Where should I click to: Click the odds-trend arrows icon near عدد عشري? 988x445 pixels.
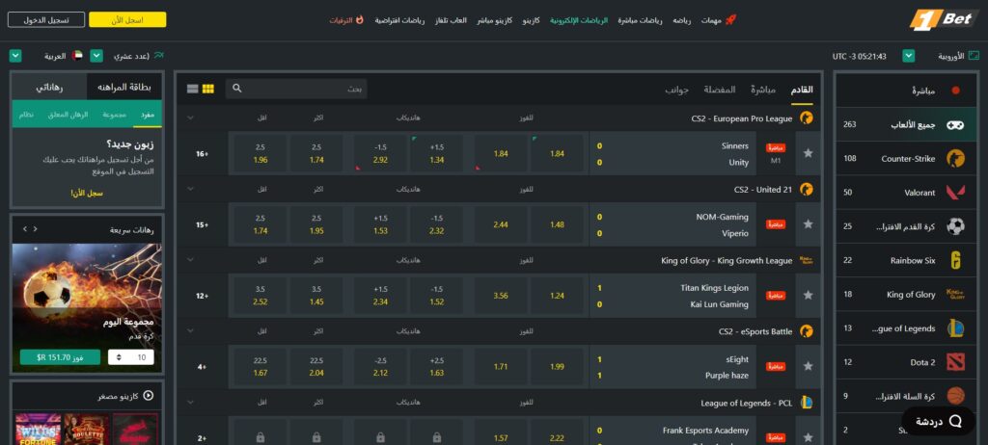tap(159, 56)
